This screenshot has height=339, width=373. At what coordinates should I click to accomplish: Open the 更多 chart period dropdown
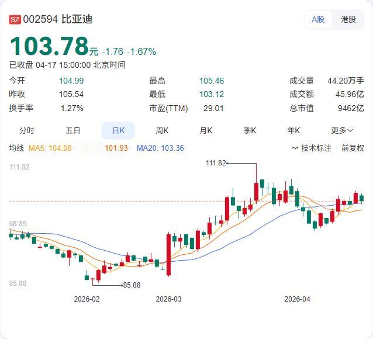(x=342, y=130)
